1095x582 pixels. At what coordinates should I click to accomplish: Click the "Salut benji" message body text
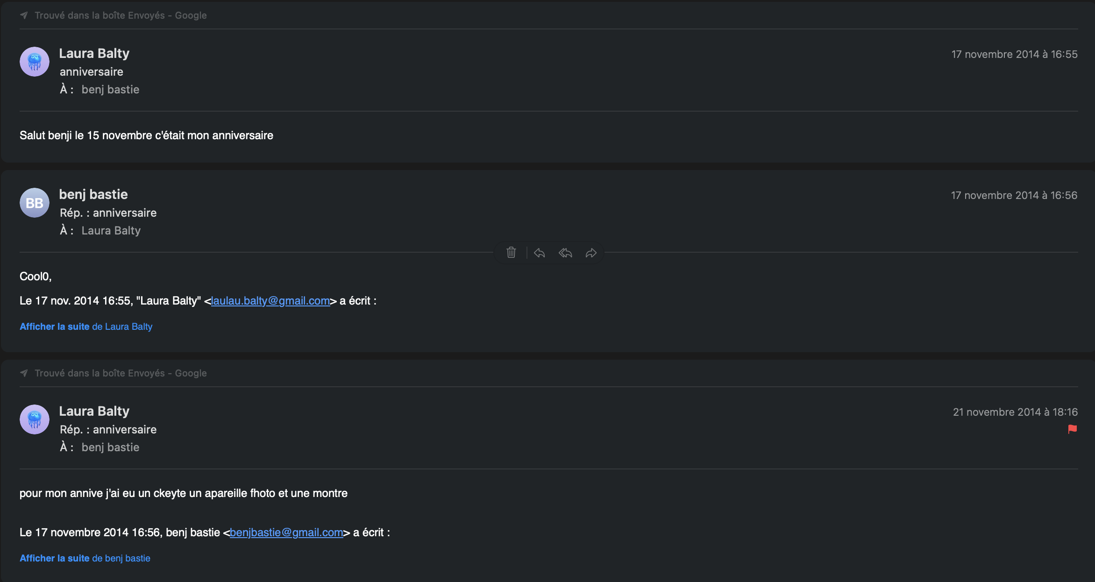click(x=146, y=135)
